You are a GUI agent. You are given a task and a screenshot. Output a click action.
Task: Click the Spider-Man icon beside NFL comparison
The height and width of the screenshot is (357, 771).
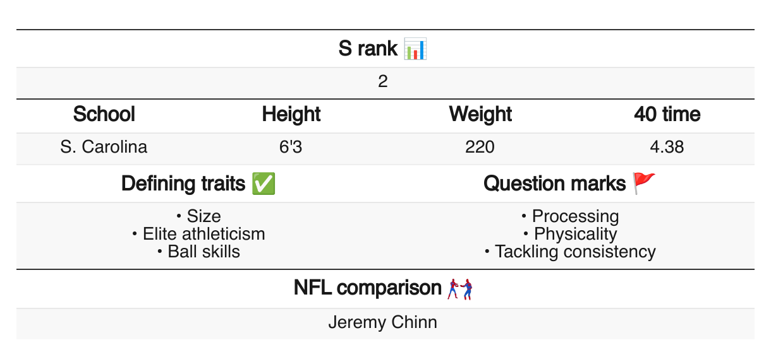[460, 288]
